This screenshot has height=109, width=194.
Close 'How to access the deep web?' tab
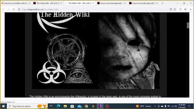click(157, 3)
